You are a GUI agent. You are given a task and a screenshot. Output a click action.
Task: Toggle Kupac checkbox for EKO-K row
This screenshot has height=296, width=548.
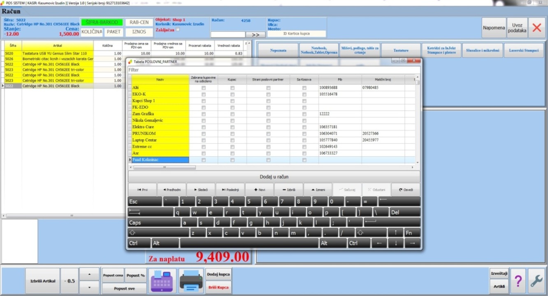[x=232, y=94]
